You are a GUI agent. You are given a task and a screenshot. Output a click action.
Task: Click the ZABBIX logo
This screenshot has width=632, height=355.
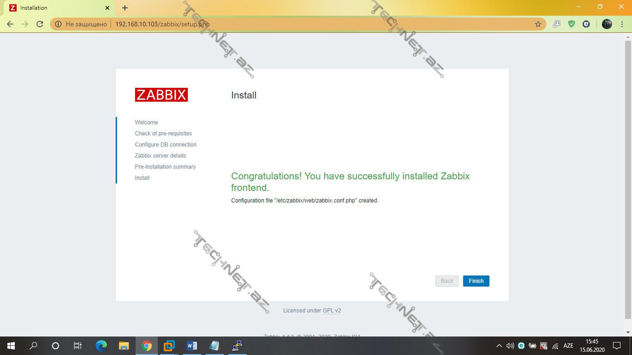tap(161, 95)
